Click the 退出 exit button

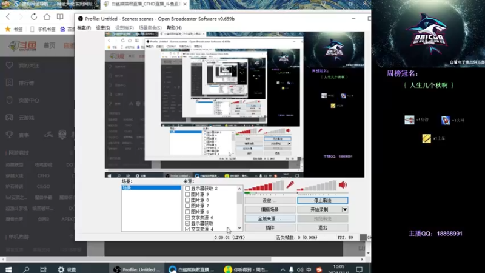point(323,228)
